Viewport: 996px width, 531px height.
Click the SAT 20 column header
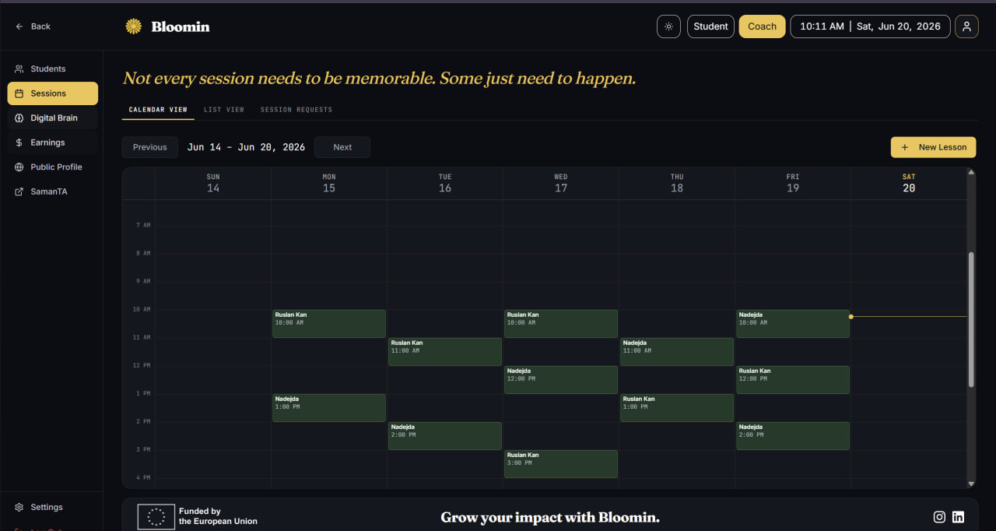[909, 183]
